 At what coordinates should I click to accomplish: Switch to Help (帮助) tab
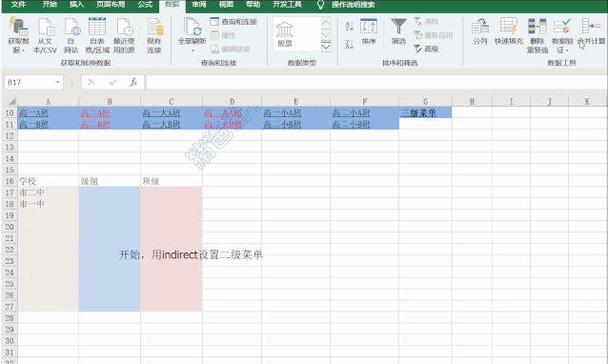253,5
